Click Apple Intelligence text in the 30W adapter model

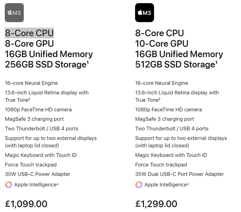[x=35, y=184]
